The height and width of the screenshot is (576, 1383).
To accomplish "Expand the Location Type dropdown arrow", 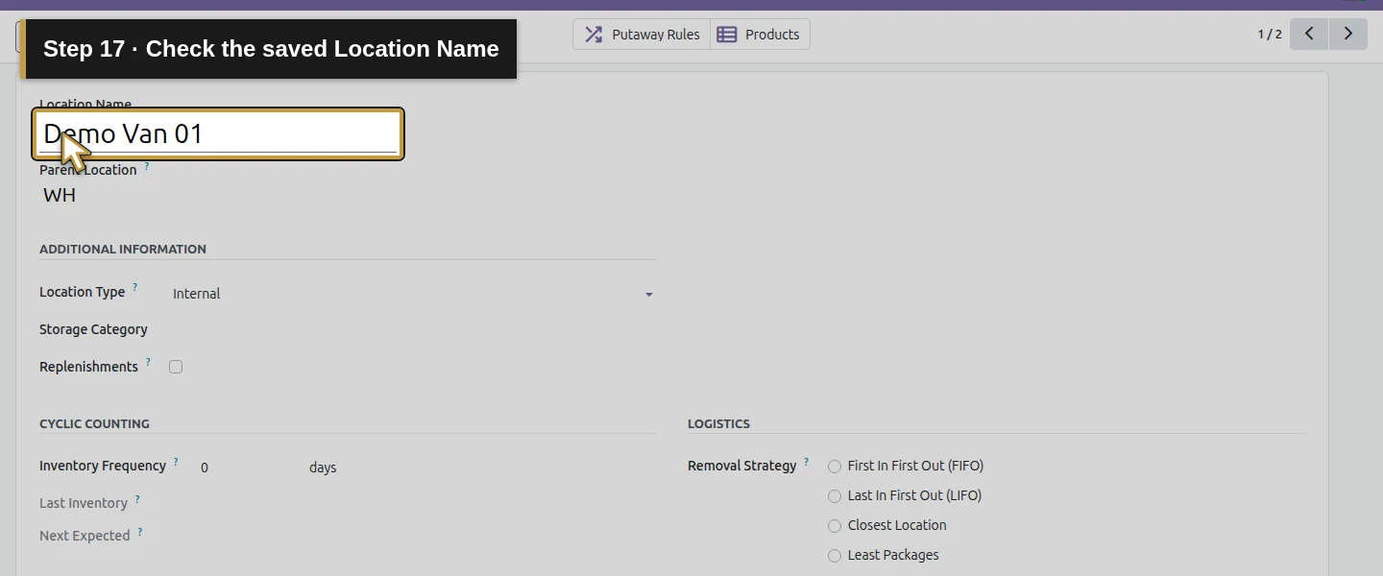I will (649, 295).
